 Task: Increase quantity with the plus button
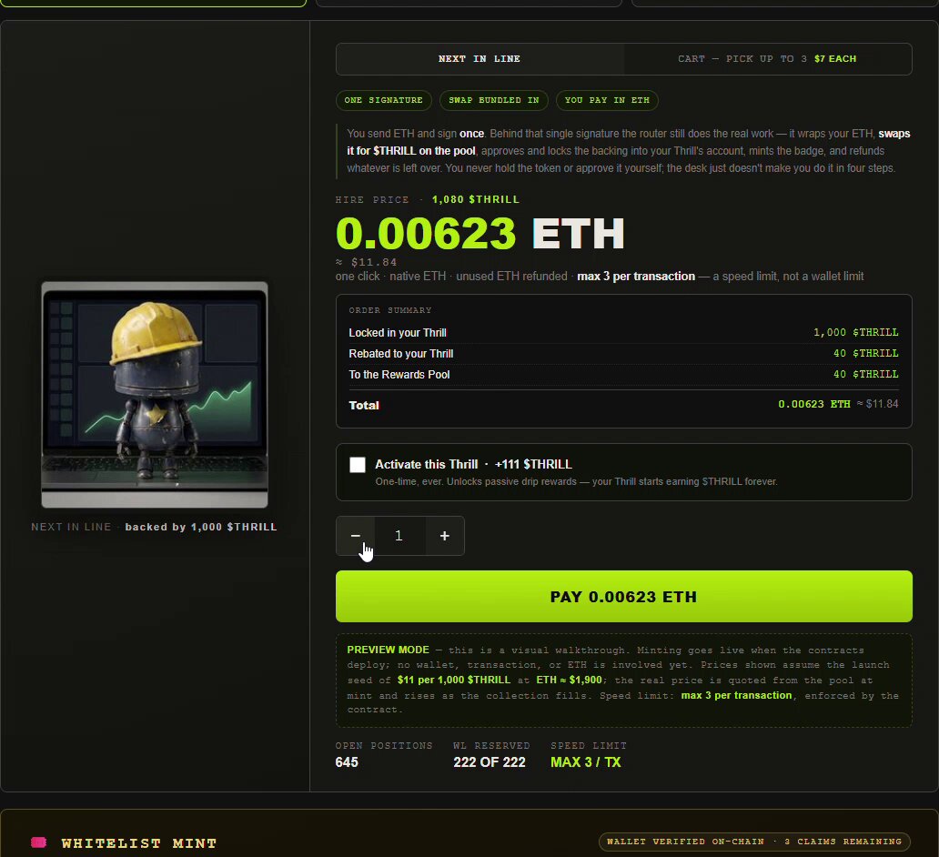point(444,536)
